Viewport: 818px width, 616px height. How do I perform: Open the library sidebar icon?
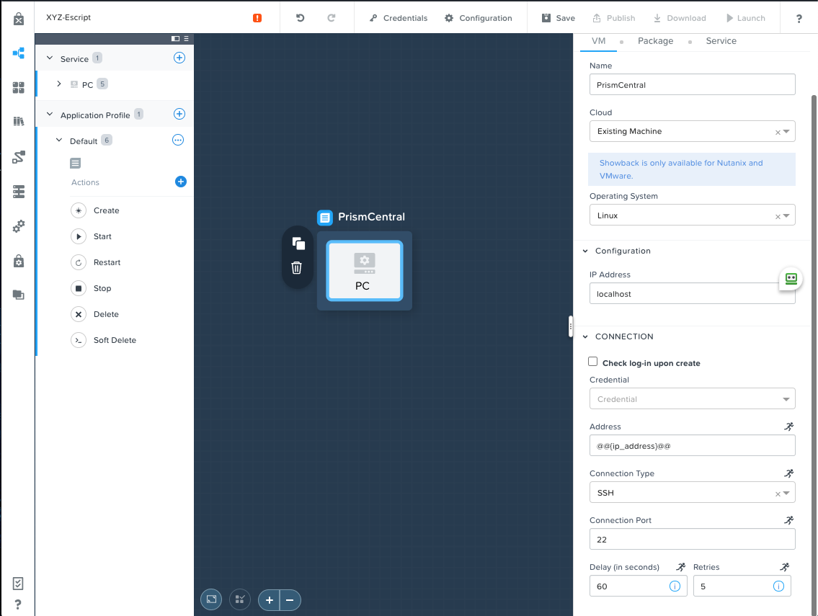tap(18, 121)
